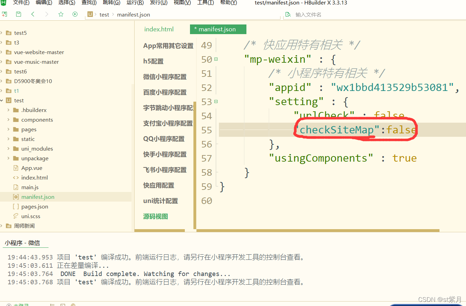Select the manifest.json editor tab
Screen dimensions: 466x306
(x=218, y=29)
